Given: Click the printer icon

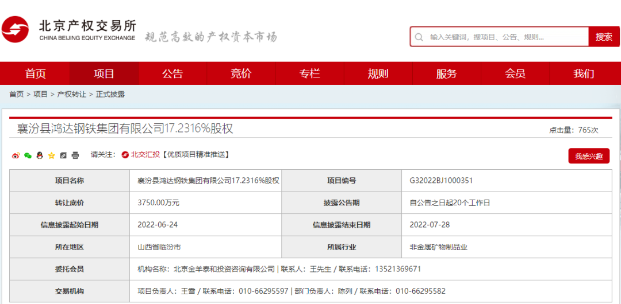Looking at the screenshot, I should pyautogui.click(x=75, y=155).
